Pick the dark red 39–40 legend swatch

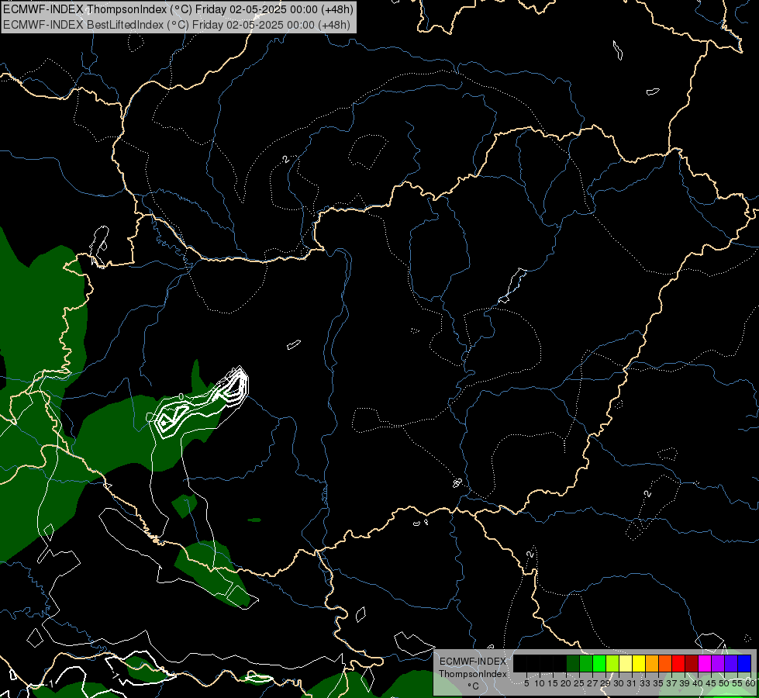click(x=692, y=664)
